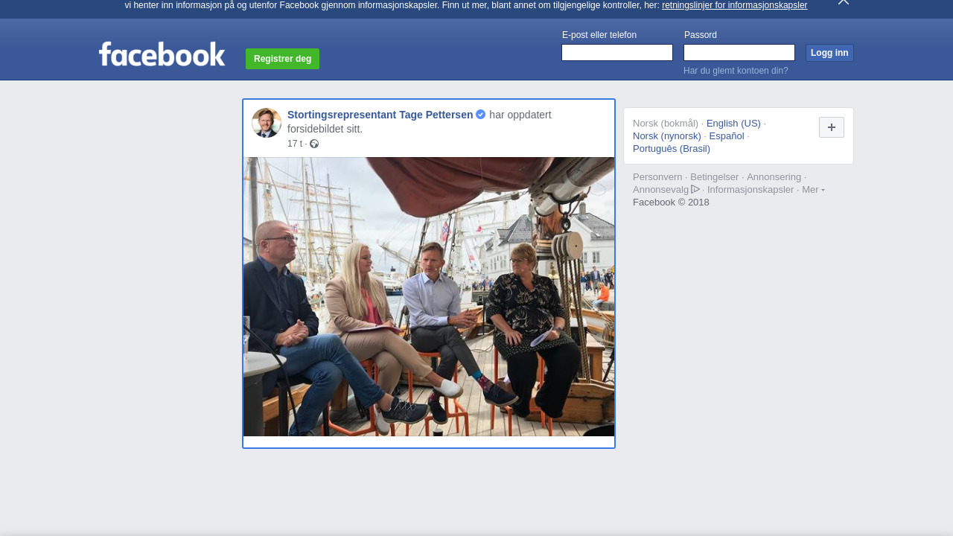
Task: Click the plus button for more languages
Action: coord(831,127)
